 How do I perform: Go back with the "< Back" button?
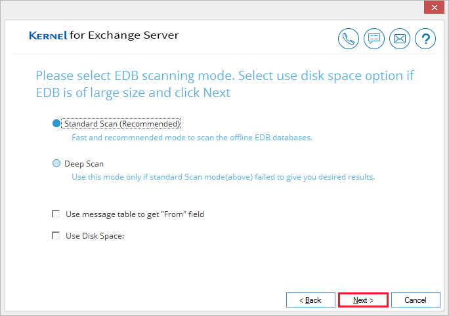pyautogui.click(x=310, y=300)
